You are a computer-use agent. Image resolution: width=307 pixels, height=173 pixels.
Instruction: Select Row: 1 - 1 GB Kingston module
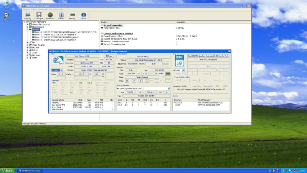click(56, 35)
